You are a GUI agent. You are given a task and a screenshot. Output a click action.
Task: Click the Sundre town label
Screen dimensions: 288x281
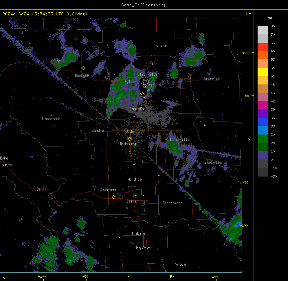point(98,130)
